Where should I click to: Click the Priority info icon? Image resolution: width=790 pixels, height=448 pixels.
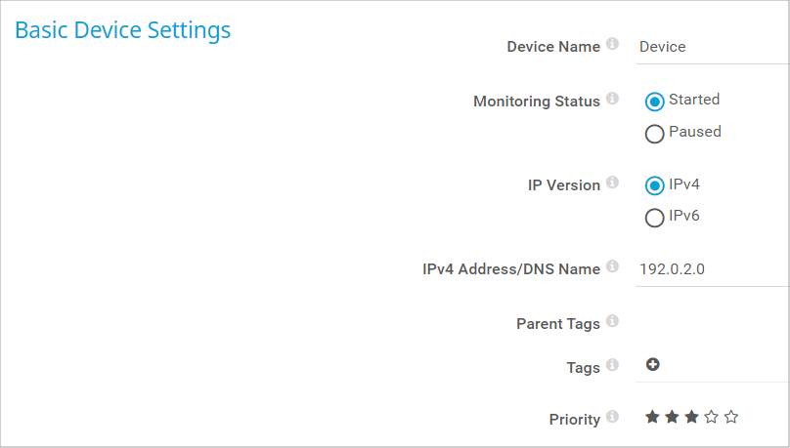point(612,417)
